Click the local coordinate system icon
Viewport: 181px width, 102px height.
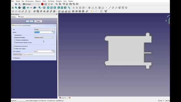point(116,8)
